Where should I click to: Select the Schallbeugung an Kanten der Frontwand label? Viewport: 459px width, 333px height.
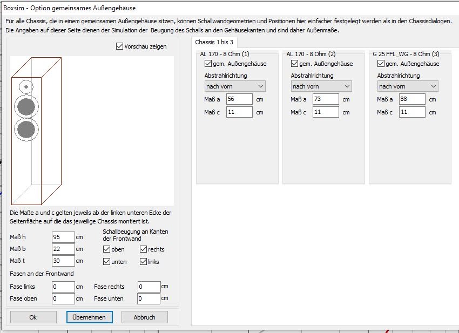pos(136,235)
